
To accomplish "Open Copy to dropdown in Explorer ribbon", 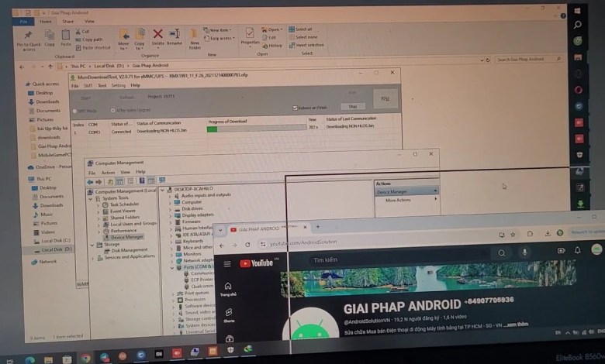I will 140,39.
